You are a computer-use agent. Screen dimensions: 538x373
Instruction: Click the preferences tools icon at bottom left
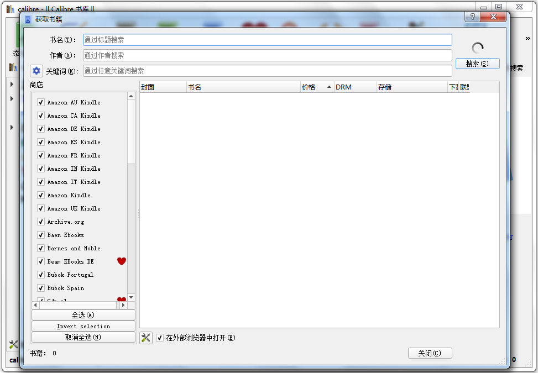click(13, 344)
